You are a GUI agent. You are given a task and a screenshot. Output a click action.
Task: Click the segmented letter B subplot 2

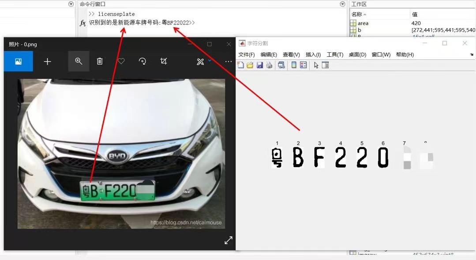(x=298, y=157)
